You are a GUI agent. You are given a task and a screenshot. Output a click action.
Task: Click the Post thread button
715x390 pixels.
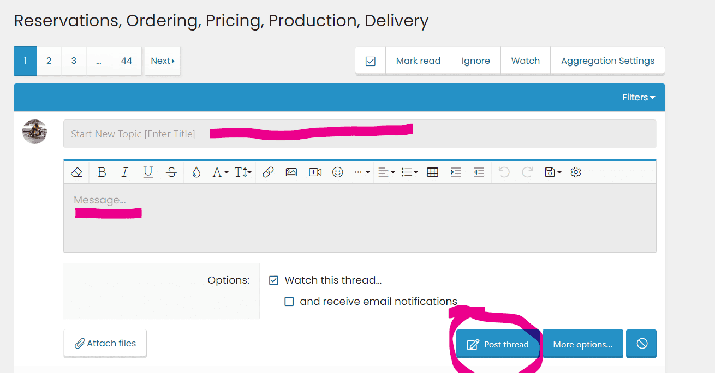498,344
